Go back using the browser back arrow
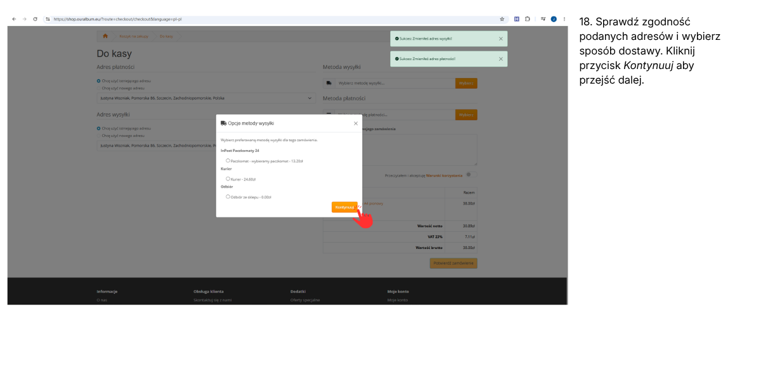Image resolution: width=761 pixels, height=380 pixels. [x=15, y=19]
